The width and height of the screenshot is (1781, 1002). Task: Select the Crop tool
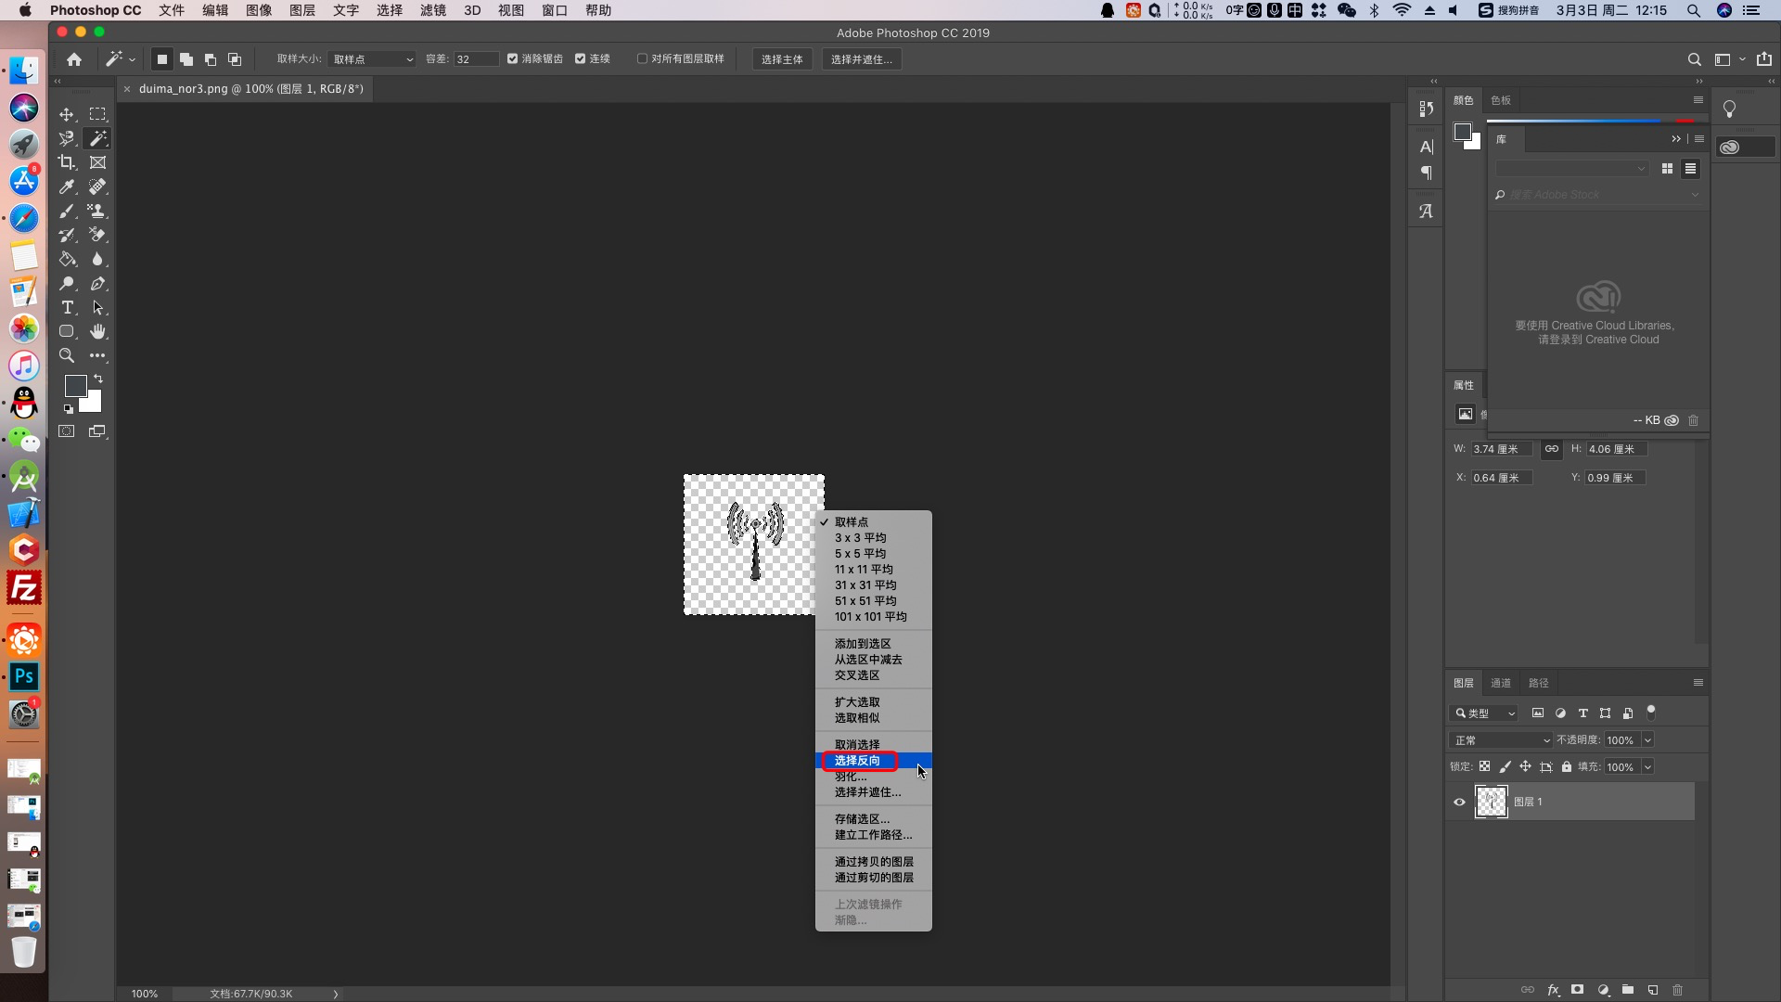[67, 162]
